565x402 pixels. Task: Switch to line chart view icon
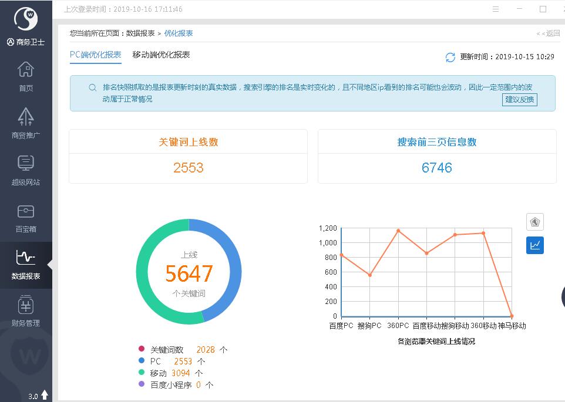(x=534, y=245)
